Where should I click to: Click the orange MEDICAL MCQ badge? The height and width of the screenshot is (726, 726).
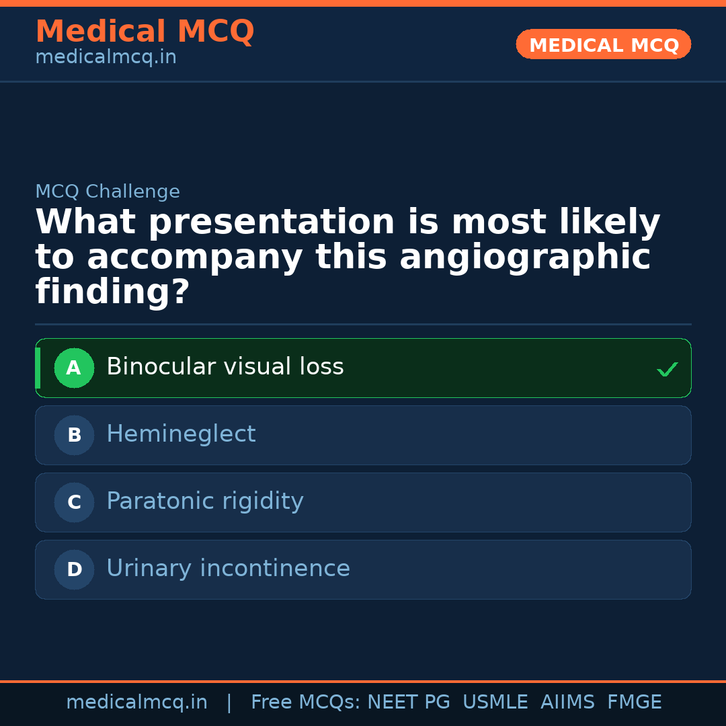click(603, 45)
